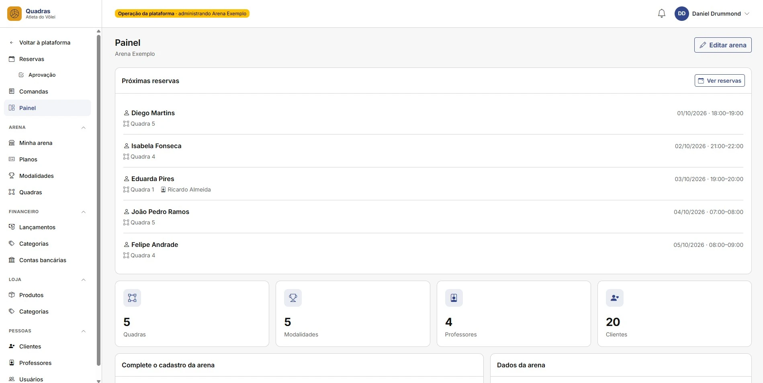Open Quadras under Arena section
This screenshot has width=763, height=383.
point(47,192)
